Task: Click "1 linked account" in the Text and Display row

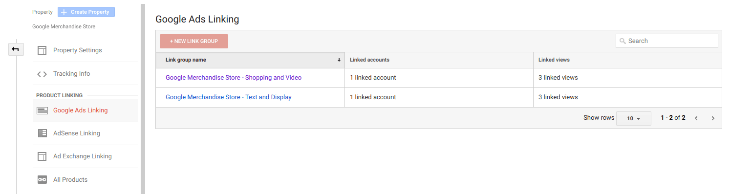Action: [x=373, y=97]
